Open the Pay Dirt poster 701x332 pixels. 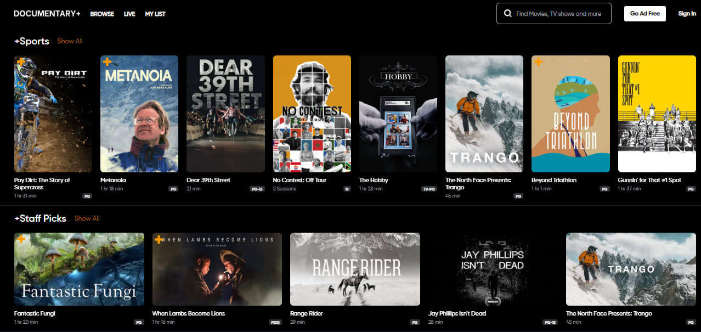pos(53,114)
